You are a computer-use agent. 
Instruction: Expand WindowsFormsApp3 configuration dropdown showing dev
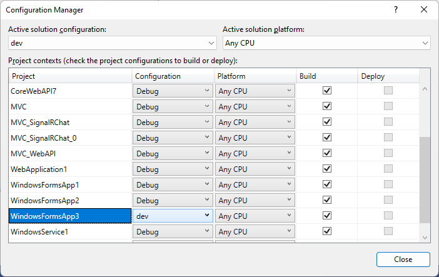(173, 216)
